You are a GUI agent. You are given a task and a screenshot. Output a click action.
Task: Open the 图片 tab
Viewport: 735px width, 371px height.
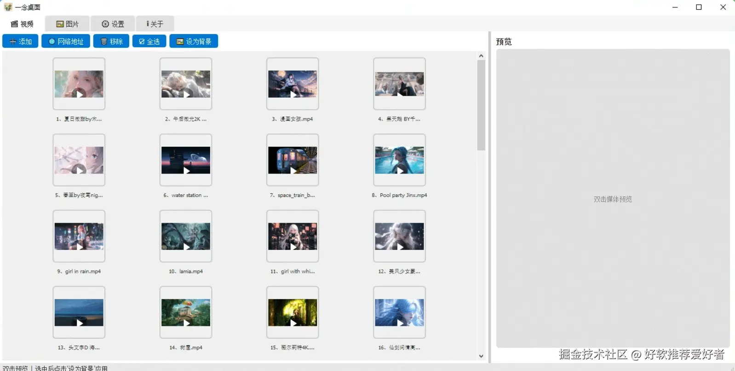67,24
